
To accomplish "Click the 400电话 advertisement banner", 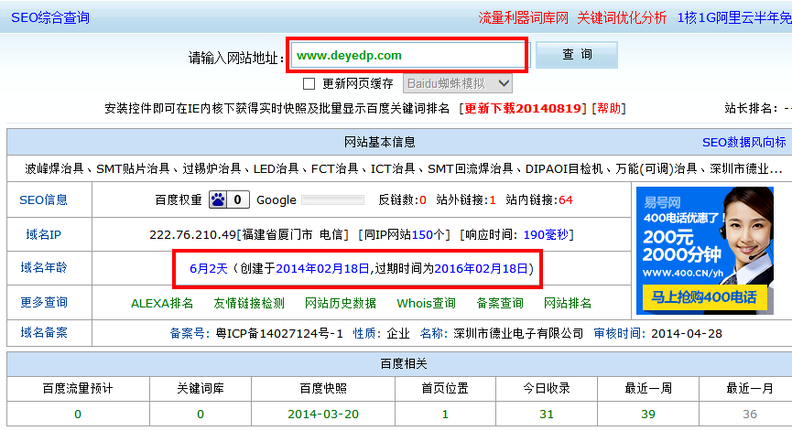I will (x=705, y=251).
